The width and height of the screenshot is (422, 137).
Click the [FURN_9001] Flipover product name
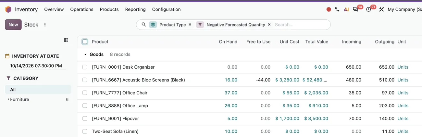coord(115,119)
